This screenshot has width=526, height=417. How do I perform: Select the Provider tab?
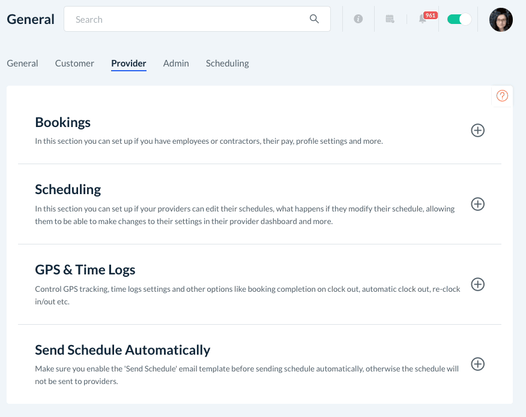(128, 64)
